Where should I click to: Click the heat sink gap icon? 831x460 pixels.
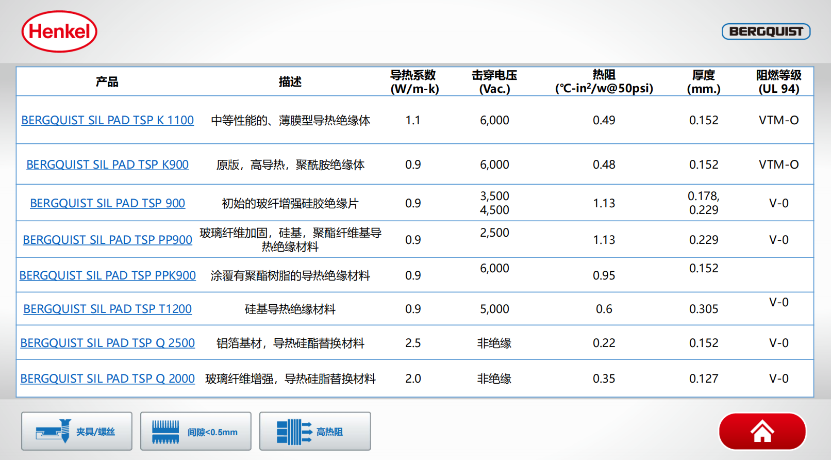165,432
